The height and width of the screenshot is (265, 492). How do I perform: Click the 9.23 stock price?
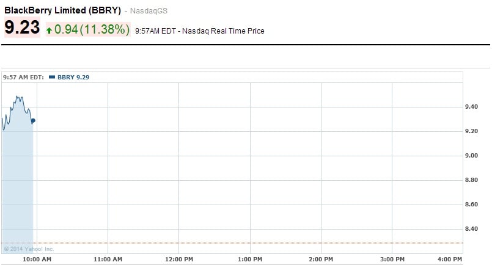tap(22, 28)
